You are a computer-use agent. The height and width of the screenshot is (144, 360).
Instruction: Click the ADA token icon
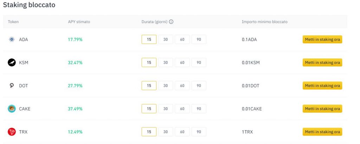click(x=12, y=39)
